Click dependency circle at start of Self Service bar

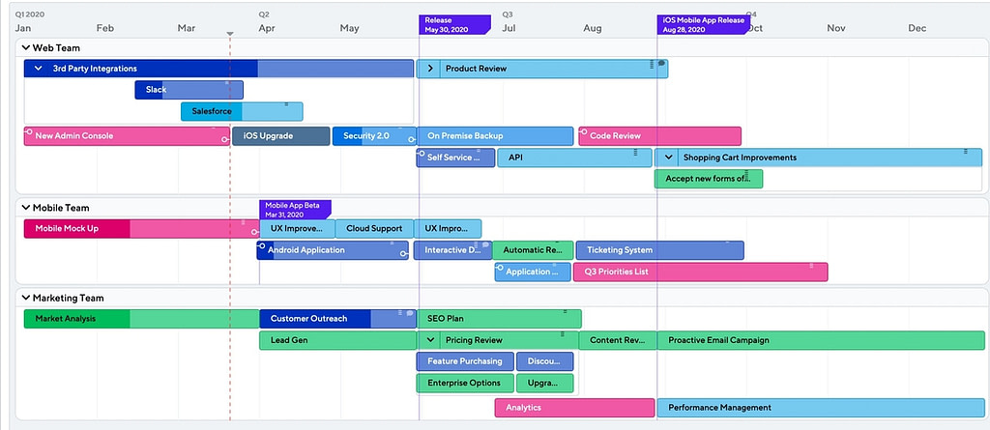tap(422, 153)
